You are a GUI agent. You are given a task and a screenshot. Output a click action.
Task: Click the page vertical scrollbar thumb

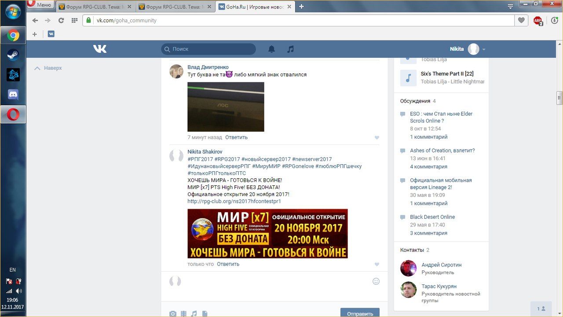coord(559,98)
